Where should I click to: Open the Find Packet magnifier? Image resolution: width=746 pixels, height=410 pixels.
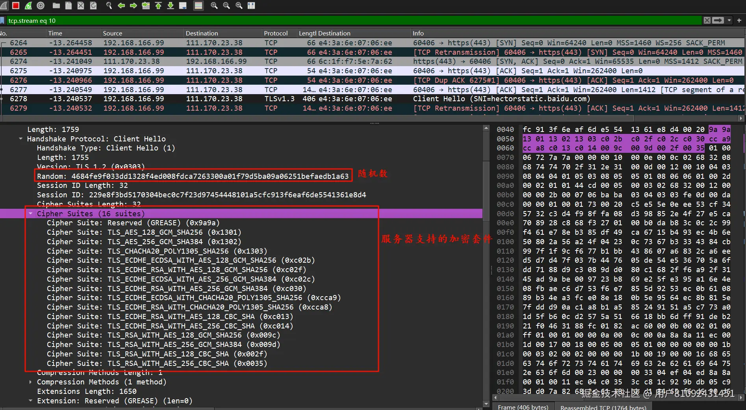[x=109, y=6]
